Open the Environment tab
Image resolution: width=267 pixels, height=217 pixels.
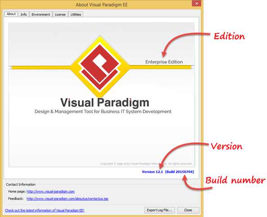[41, 14]
